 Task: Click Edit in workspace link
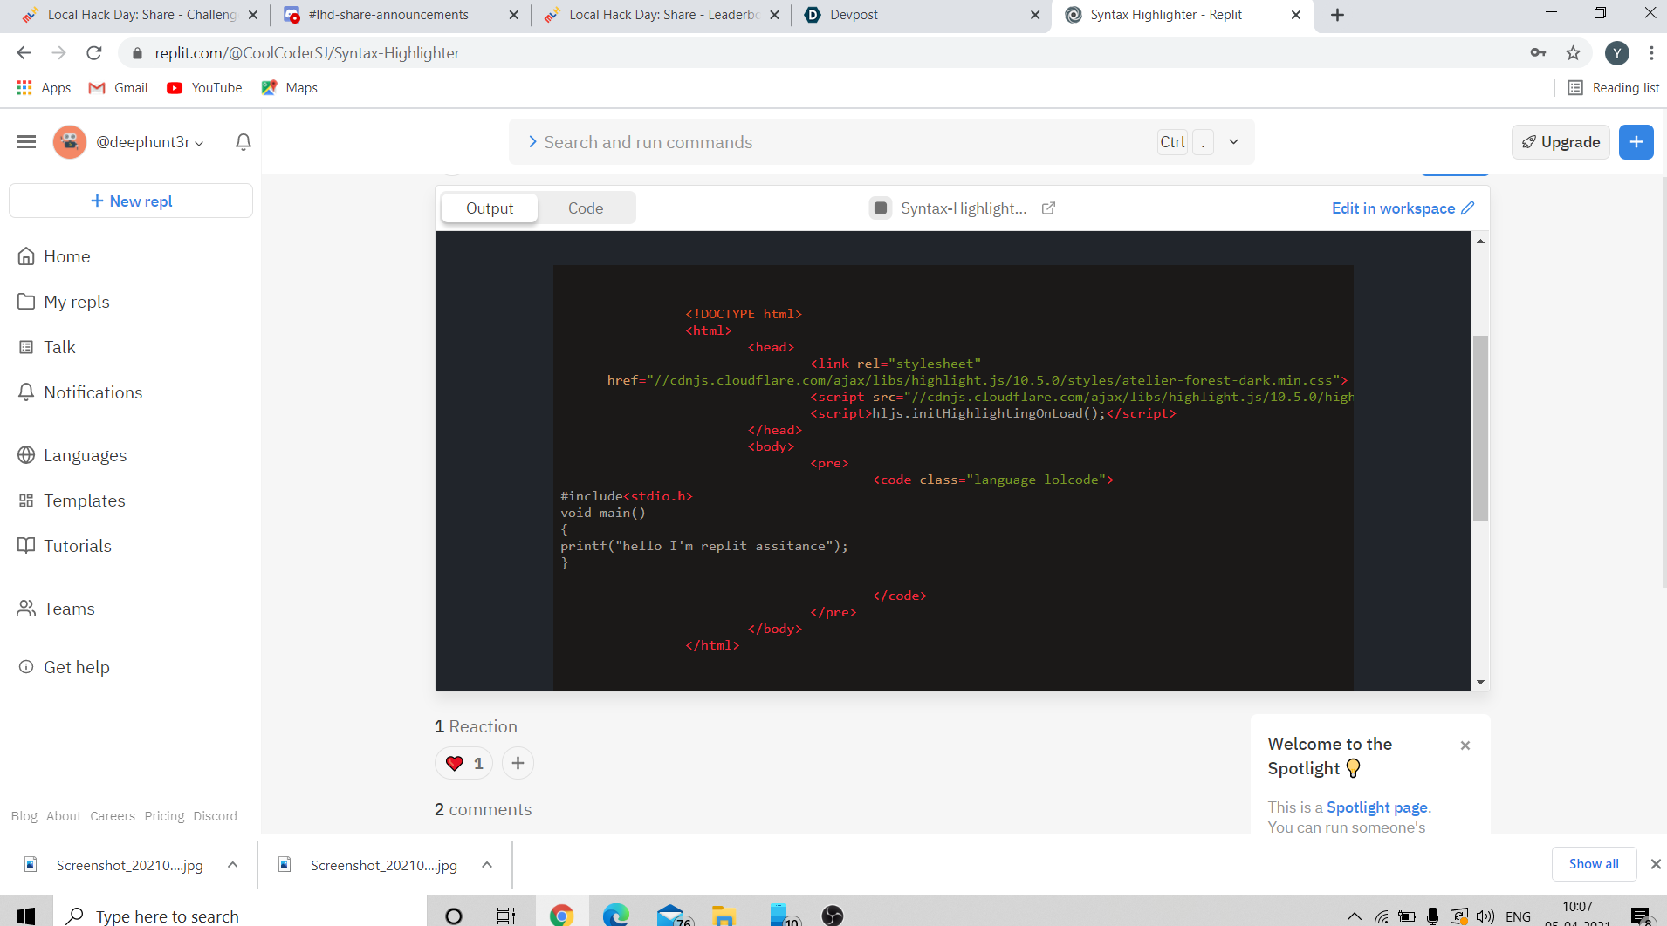click(x=1403, y=208)
